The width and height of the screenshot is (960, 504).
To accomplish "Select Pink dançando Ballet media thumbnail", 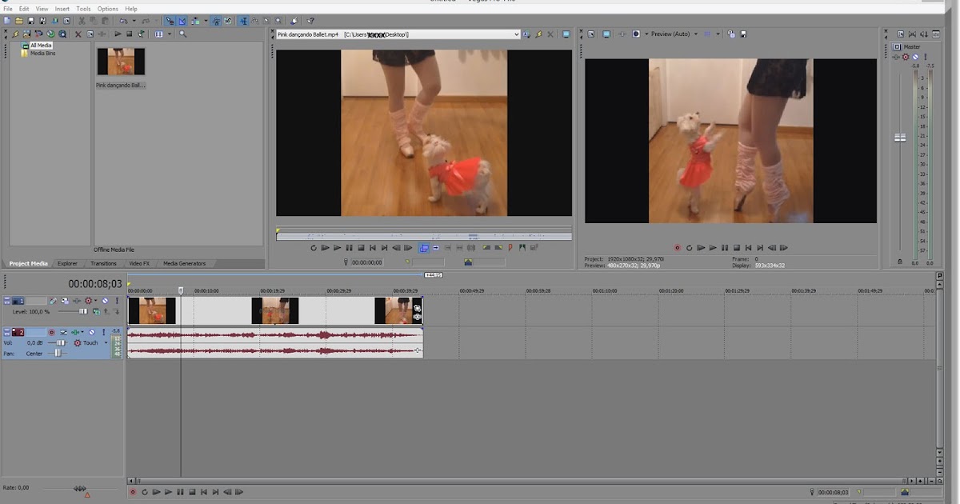I will pyautogui.click(x=121, y=62).
